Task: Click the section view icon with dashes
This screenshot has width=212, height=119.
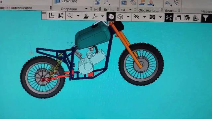Action: [x=178, y=18]
